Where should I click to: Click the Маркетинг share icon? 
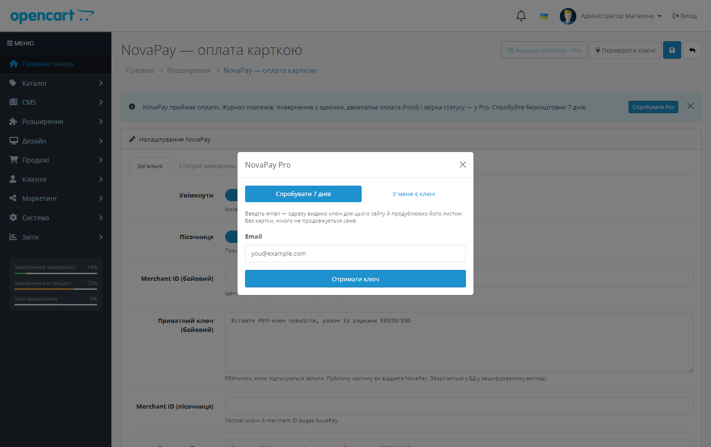click(13, 198)
